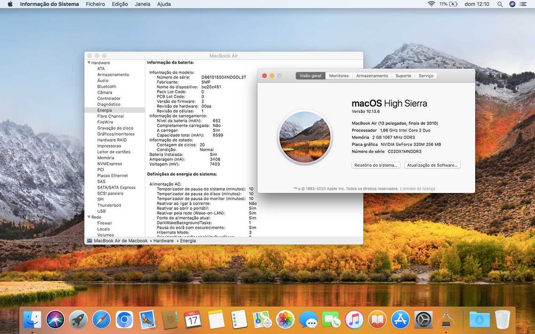Click Atualização de Software button
This screenshot has width=535, height=334.
pos(432,165)
